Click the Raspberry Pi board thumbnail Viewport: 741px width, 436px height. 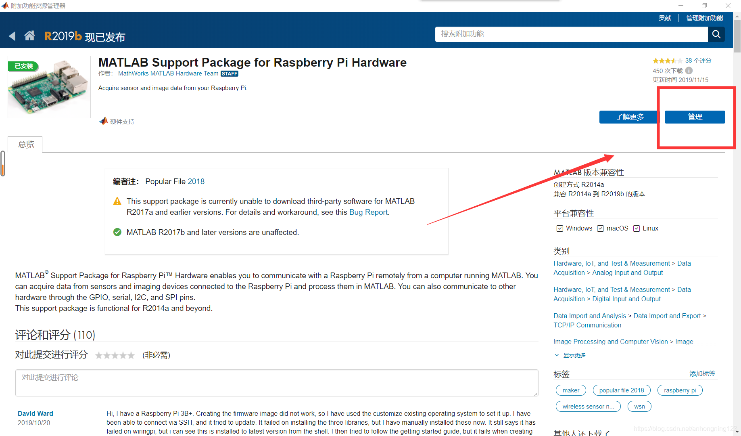tap(49, 87)
